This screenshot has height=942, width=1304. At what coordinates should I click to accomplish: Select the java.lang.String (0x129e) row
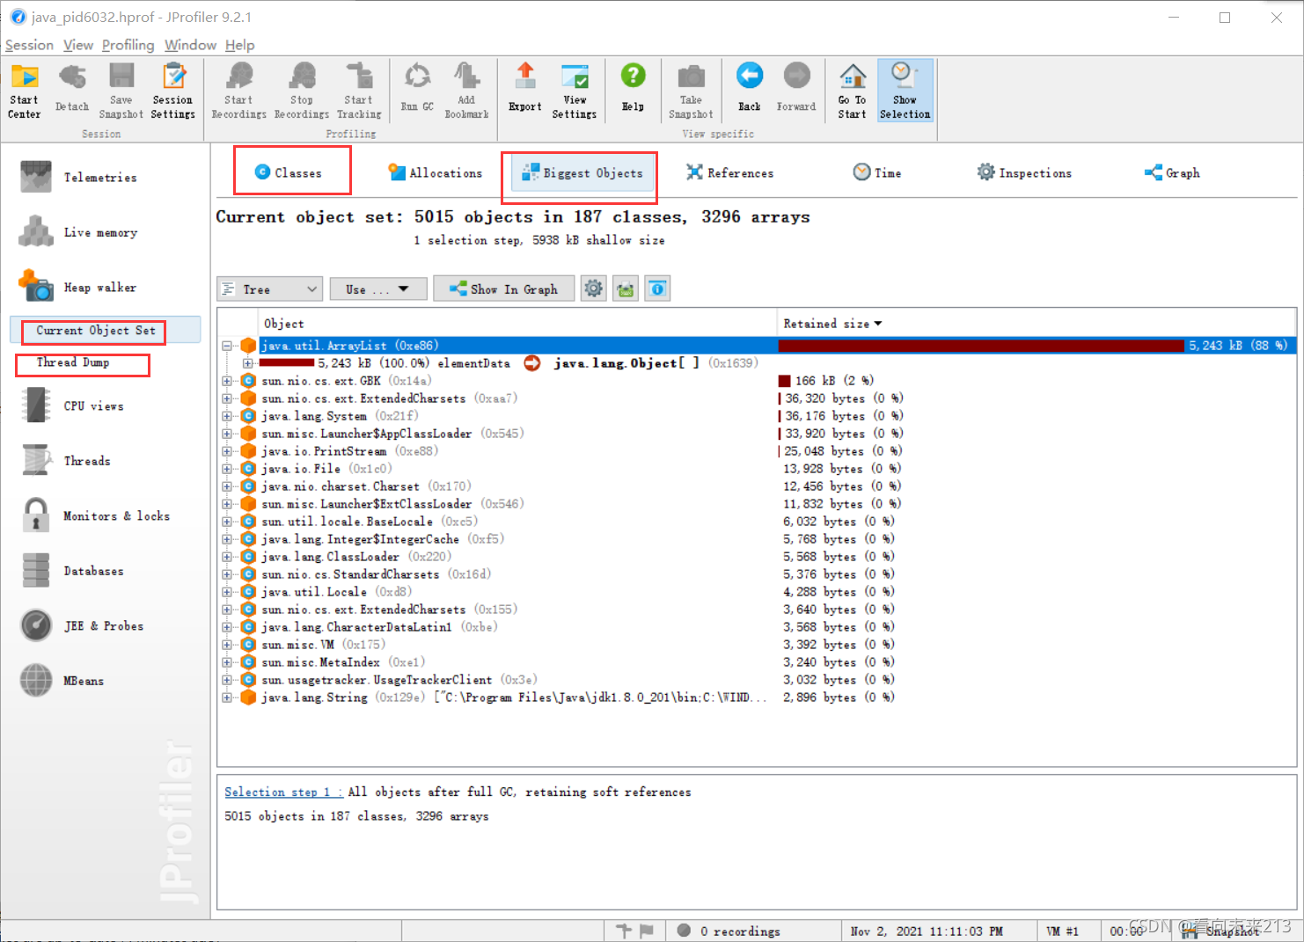click(x=757, y=697)
